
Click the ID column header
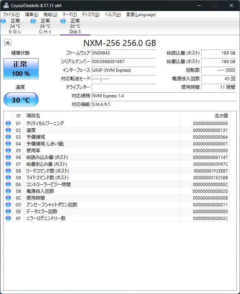tap(19, 116)
